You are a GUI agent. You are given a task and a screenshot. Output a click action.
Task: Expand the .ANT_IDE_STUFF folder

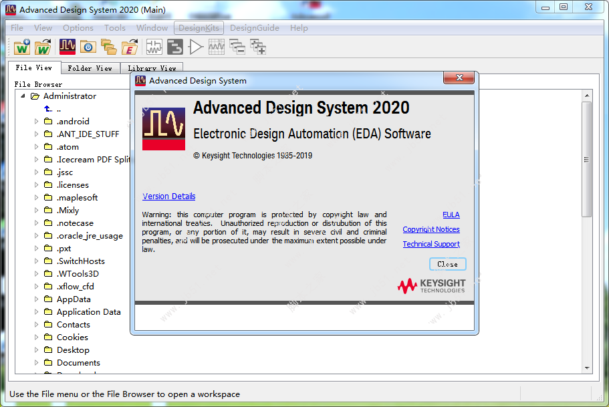(36, 134)
